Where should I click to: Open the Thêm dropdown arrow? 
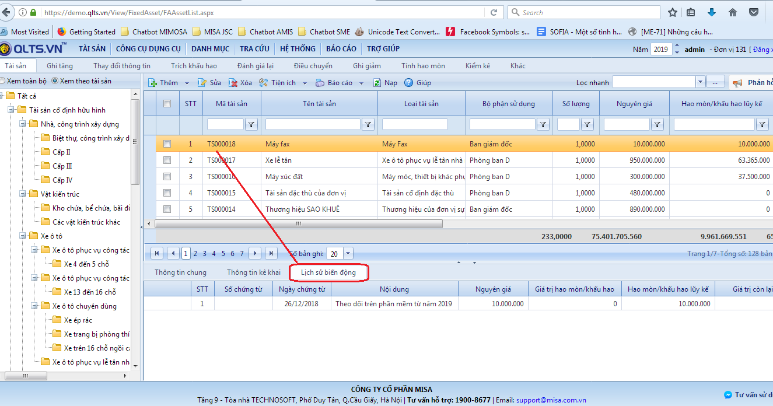187,83
